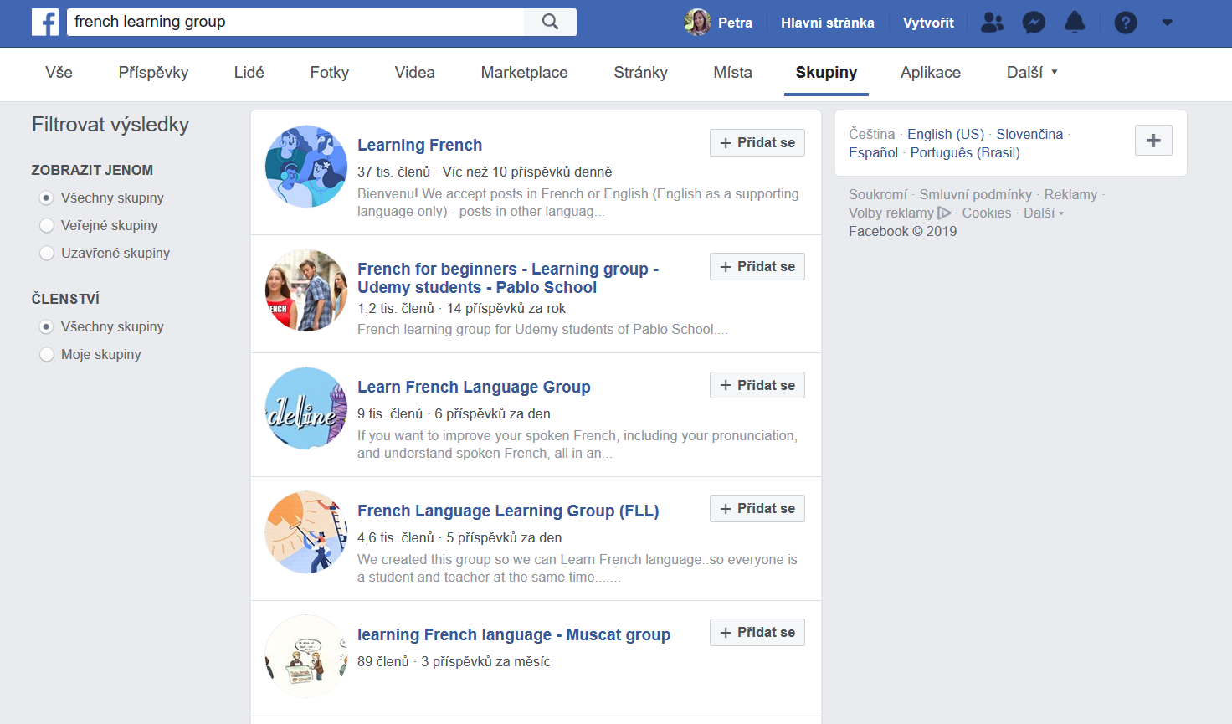
Task: Click the help question mark icon
Action: [x=1126, y=23]
